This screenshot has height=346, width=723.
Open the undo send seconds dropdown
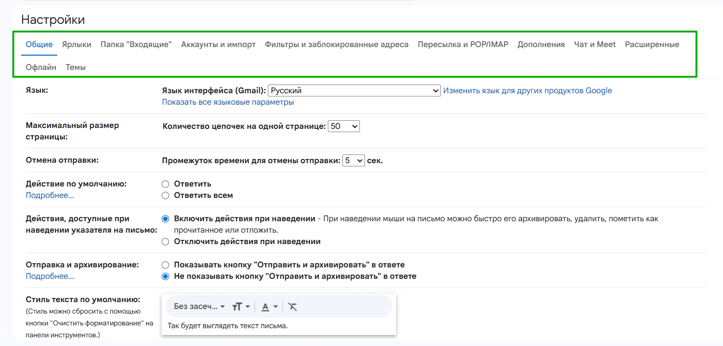click(353, 161)
